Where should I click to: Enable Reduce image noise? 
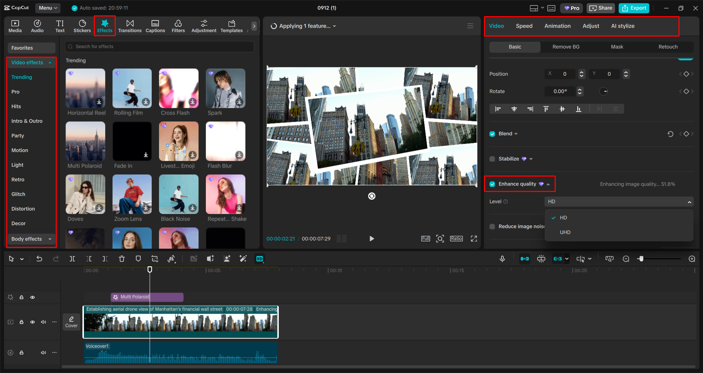(492, 226)
